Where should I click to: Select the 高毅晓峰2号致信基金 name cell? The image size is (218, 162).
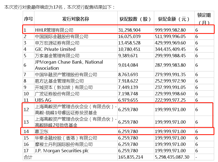click(76, 122)
